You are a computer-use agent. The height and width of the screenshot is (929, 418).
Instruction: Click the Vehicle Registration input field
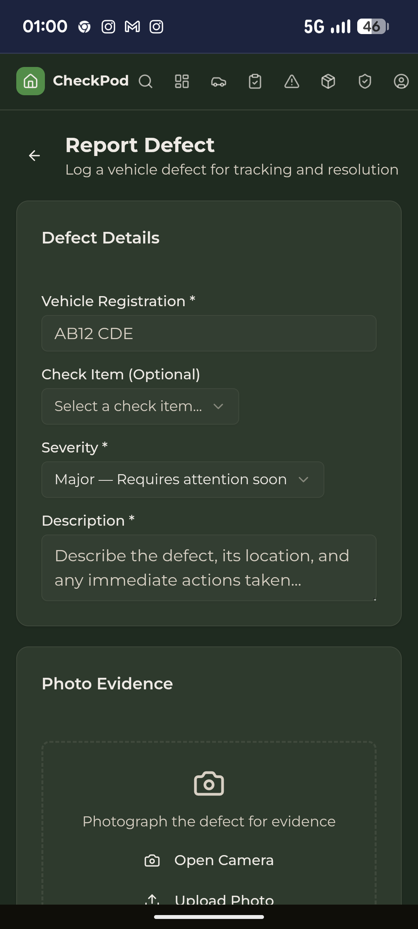tap(209, 333)
